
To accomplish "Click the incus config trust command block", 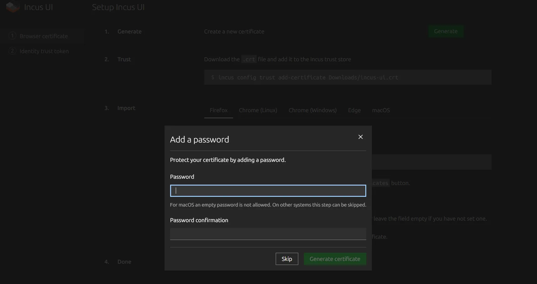I will pos(348,77).
